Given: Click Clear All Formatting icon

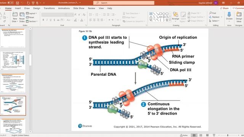Looking at the screenshot, I should coord(84,14).
